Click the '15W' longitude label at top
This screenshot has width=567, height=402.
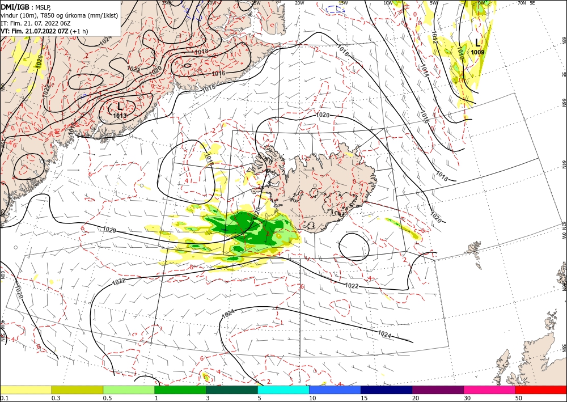click(x=343, y=3)
